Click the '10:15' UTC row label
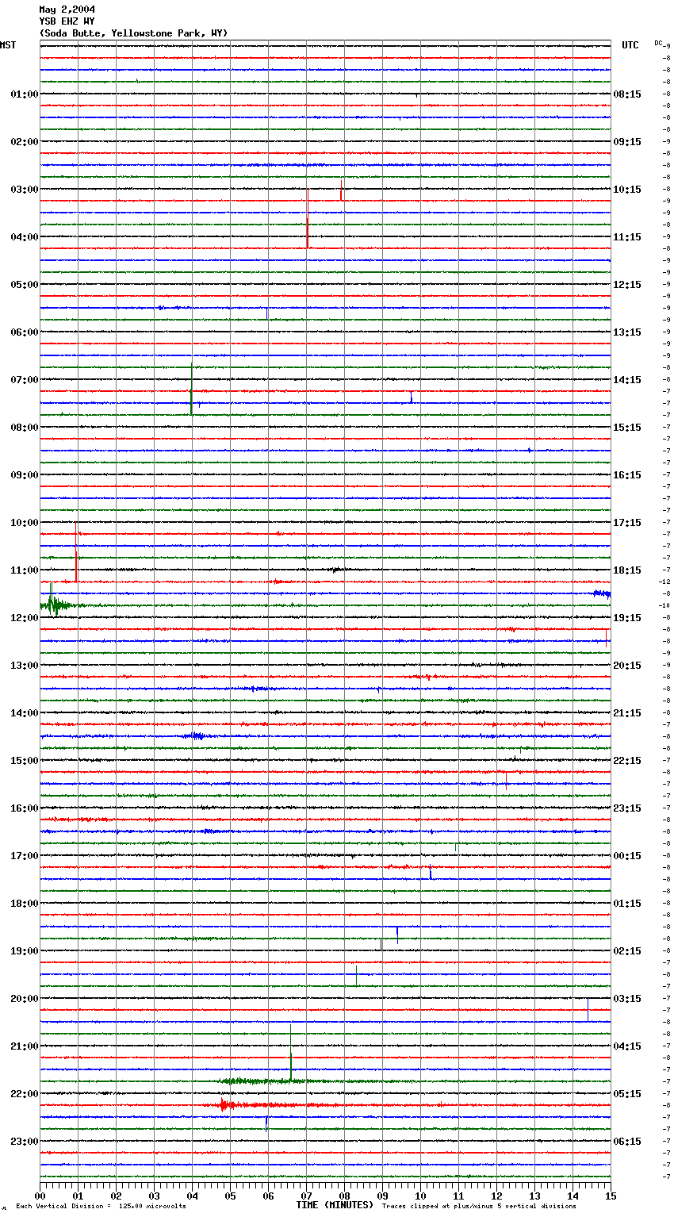Viewport: 674px width, 1217px height. 627,190
